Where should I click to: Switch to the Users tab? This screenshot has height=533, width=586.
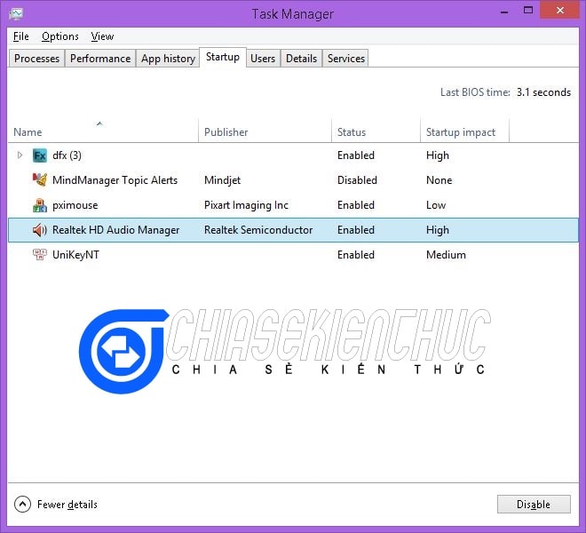[263, 59]
